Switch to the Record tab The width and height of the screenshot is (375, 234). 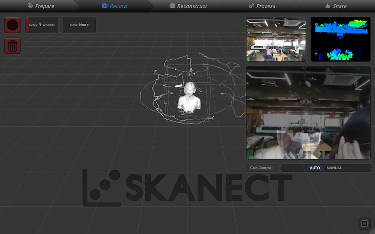115,6
